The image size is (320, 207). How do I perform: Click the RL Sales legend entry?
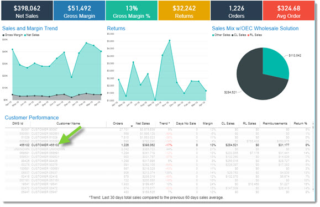click(255, 35)
